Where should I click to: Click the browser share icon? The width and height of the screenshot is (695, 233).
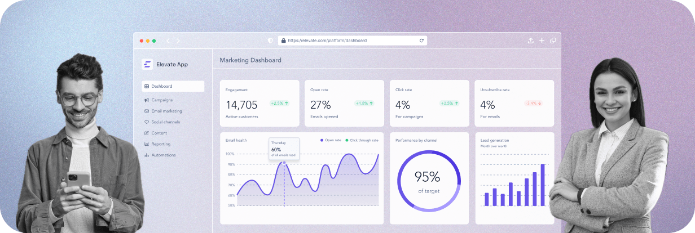[x=530, y=41]
